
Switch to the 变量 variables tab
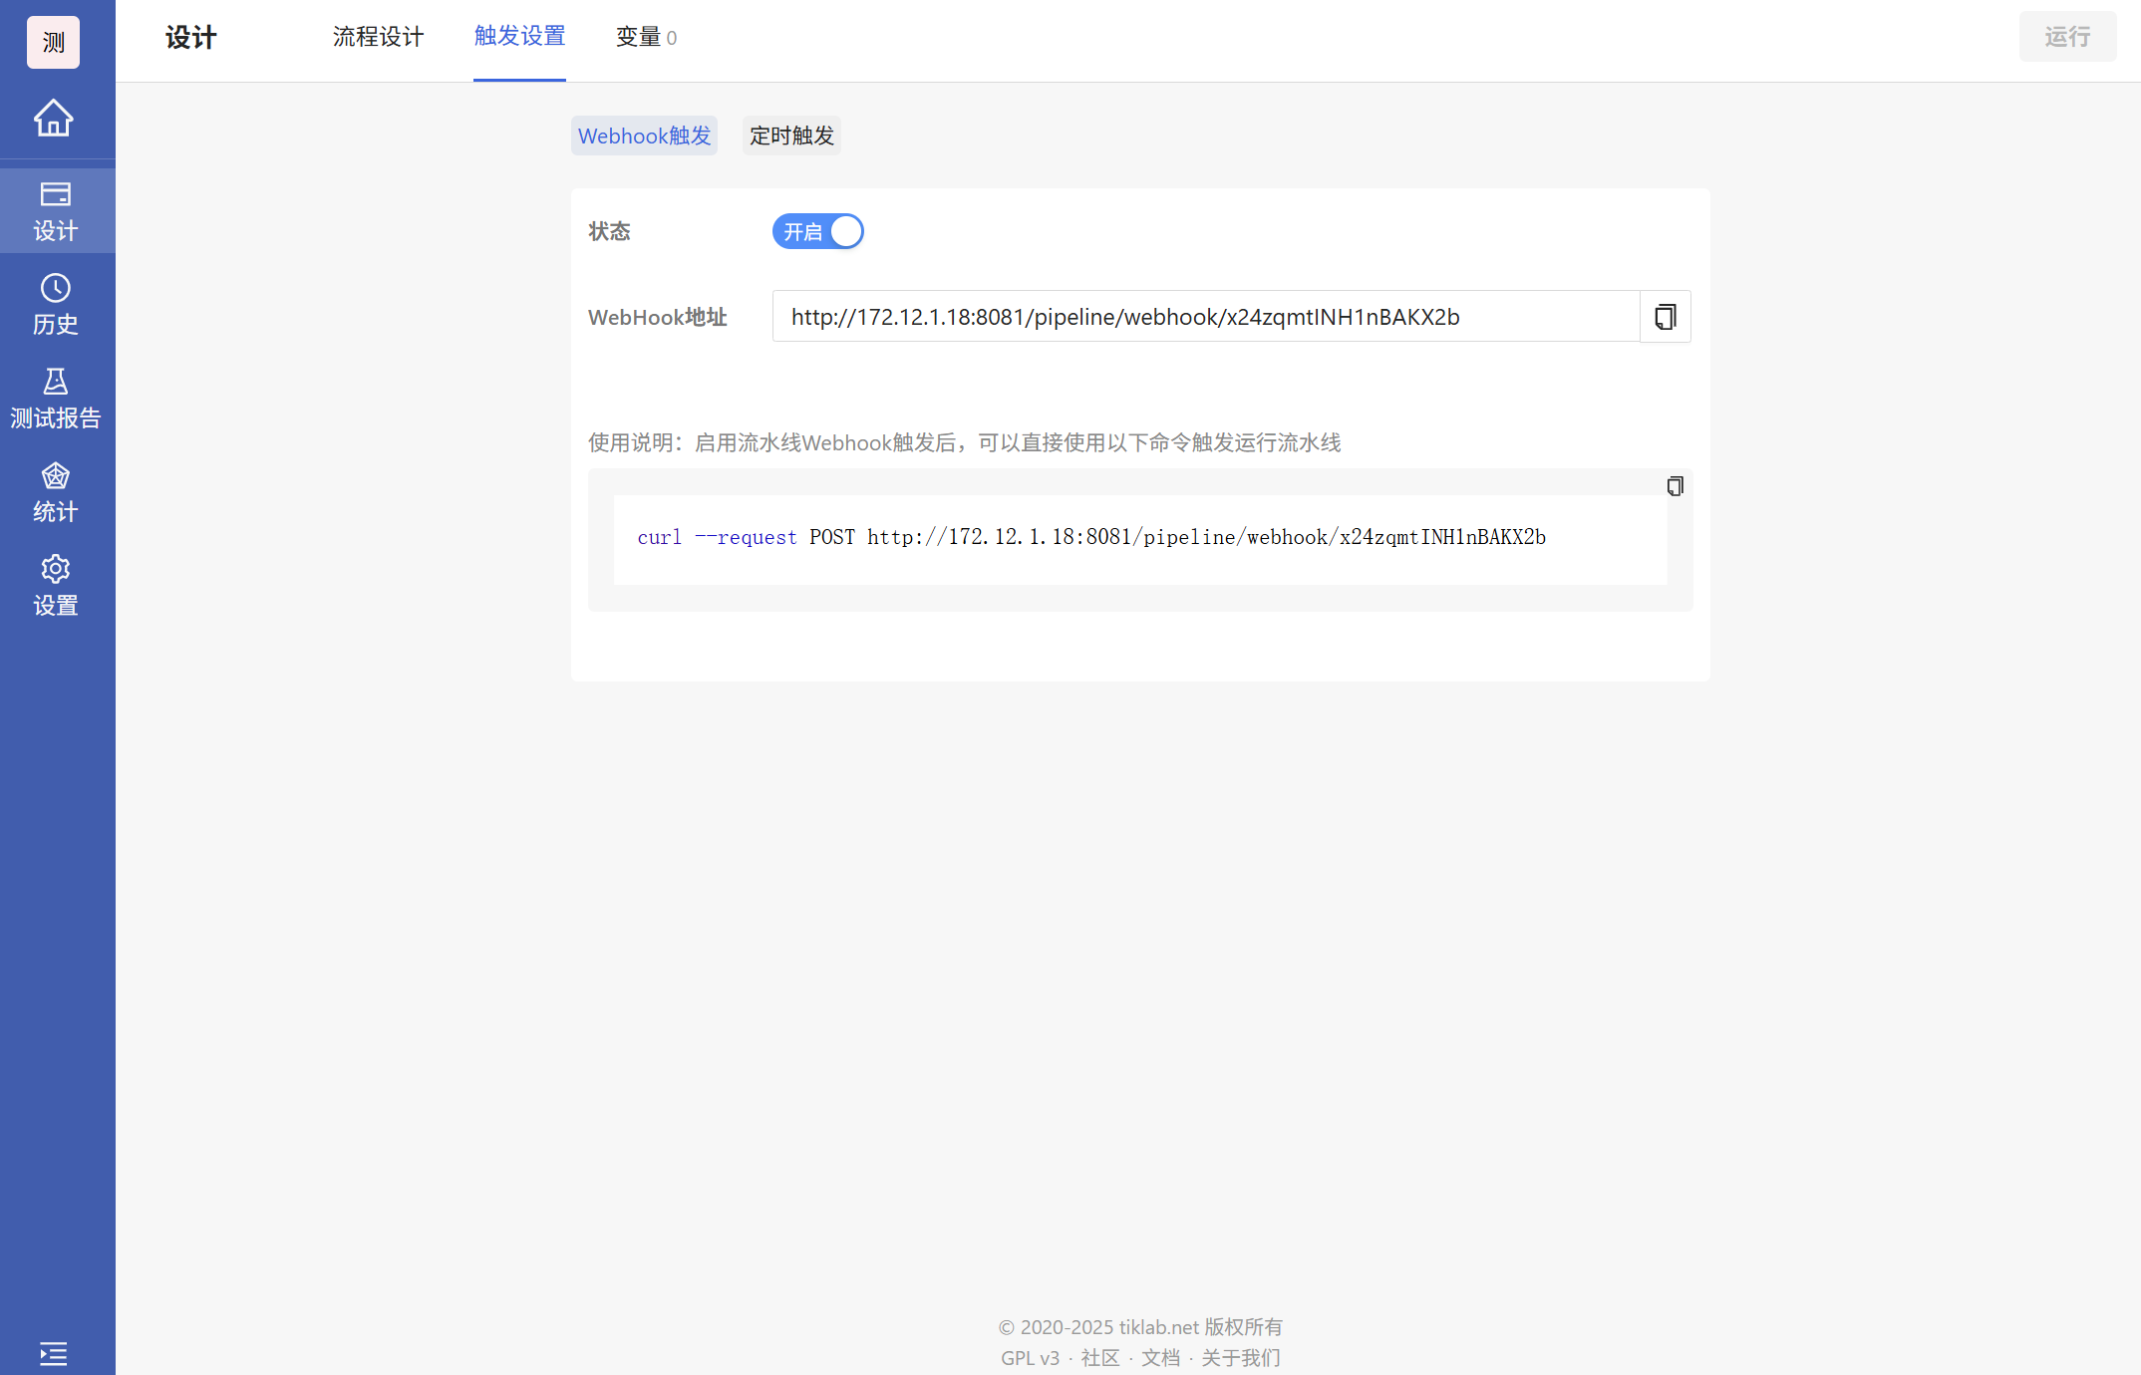click(x=645, y=38)
